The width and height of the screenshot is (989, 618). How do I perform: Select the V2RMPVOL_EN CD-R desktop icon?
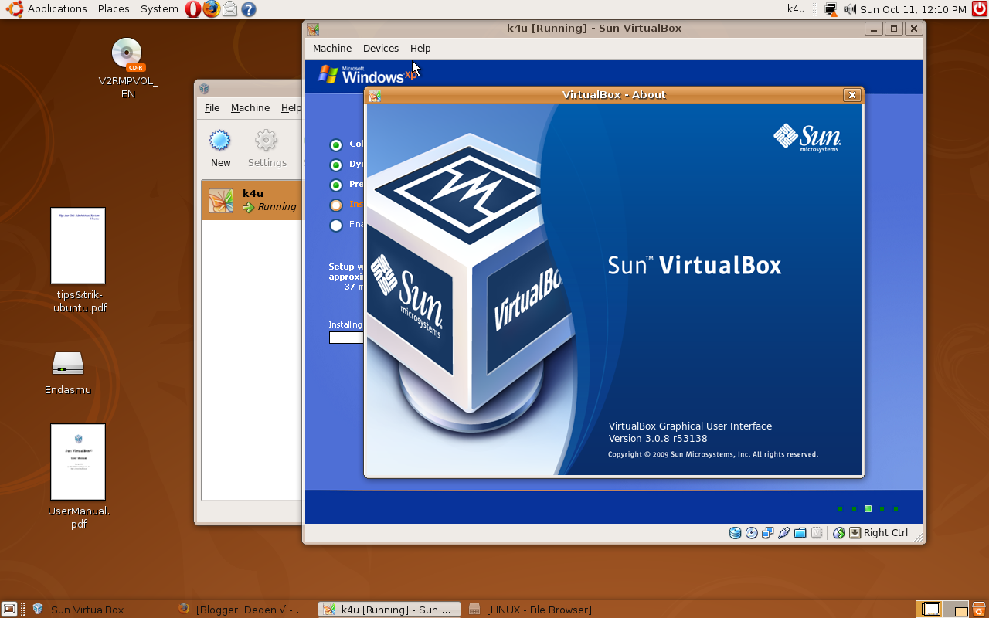tap(127, 69)
